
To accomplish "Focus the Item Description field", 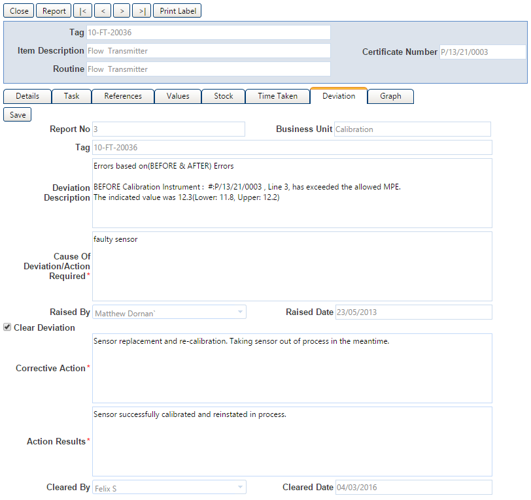I will coord(209,51).
